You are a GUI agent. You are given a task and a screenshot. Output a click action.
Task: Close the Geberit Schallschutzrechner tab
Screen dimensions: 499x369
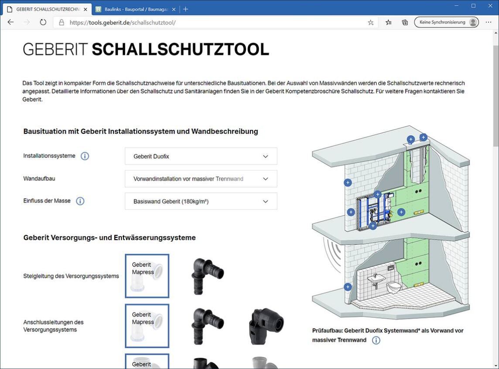pos(85,10)
